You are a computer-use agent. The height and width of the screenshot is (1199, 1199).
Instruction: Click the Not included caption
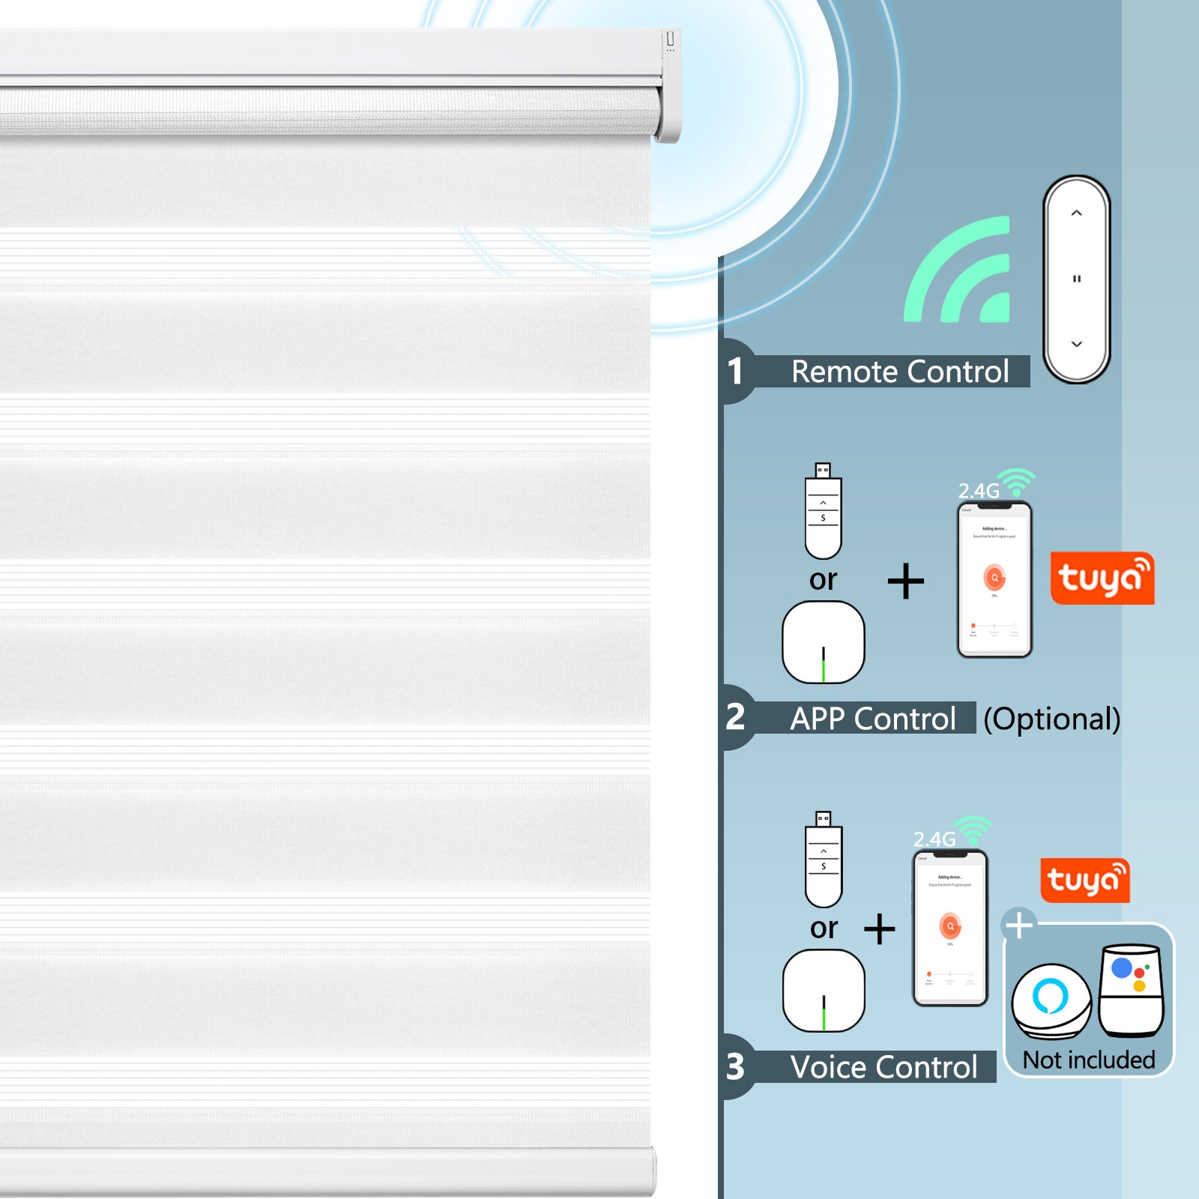click(x=1088, y=1060)
